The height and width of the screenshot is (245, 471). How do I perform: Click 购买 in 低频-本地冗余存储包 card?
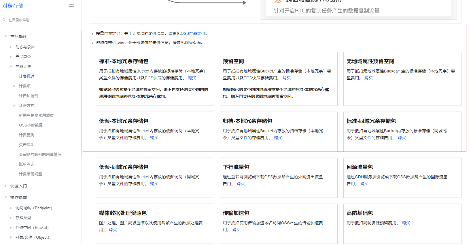(154, 138)
